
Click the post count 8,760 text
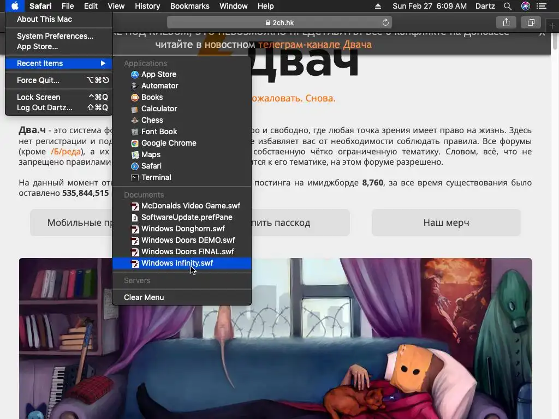pyautogui.click(x=372, y=183)
